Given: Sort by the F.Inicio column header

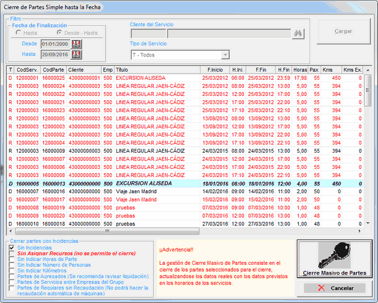Looking at the screenshot, I should [x=215, y=70].
